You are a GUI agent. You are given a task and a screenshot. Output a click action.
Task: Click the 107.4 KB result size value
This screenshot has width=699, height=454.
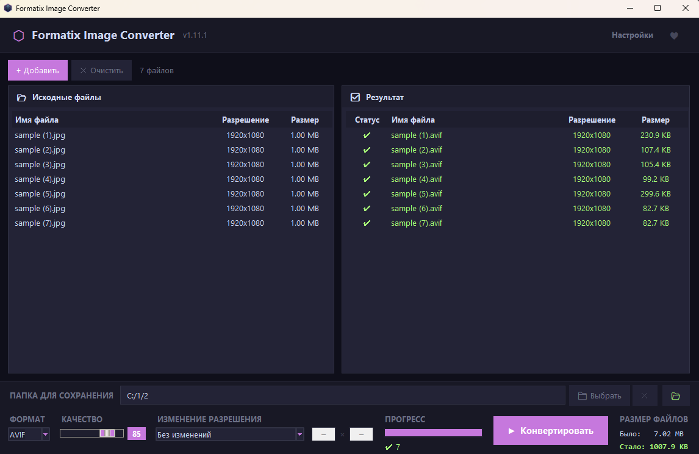click(656, 150)
